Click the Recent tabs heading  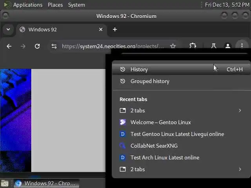133,99
